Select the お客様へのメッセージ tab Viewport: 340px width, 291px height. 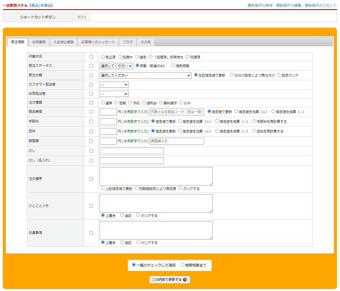98,42
